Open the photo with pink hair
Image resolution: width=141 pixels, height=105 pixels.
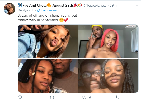pos(108,42)
